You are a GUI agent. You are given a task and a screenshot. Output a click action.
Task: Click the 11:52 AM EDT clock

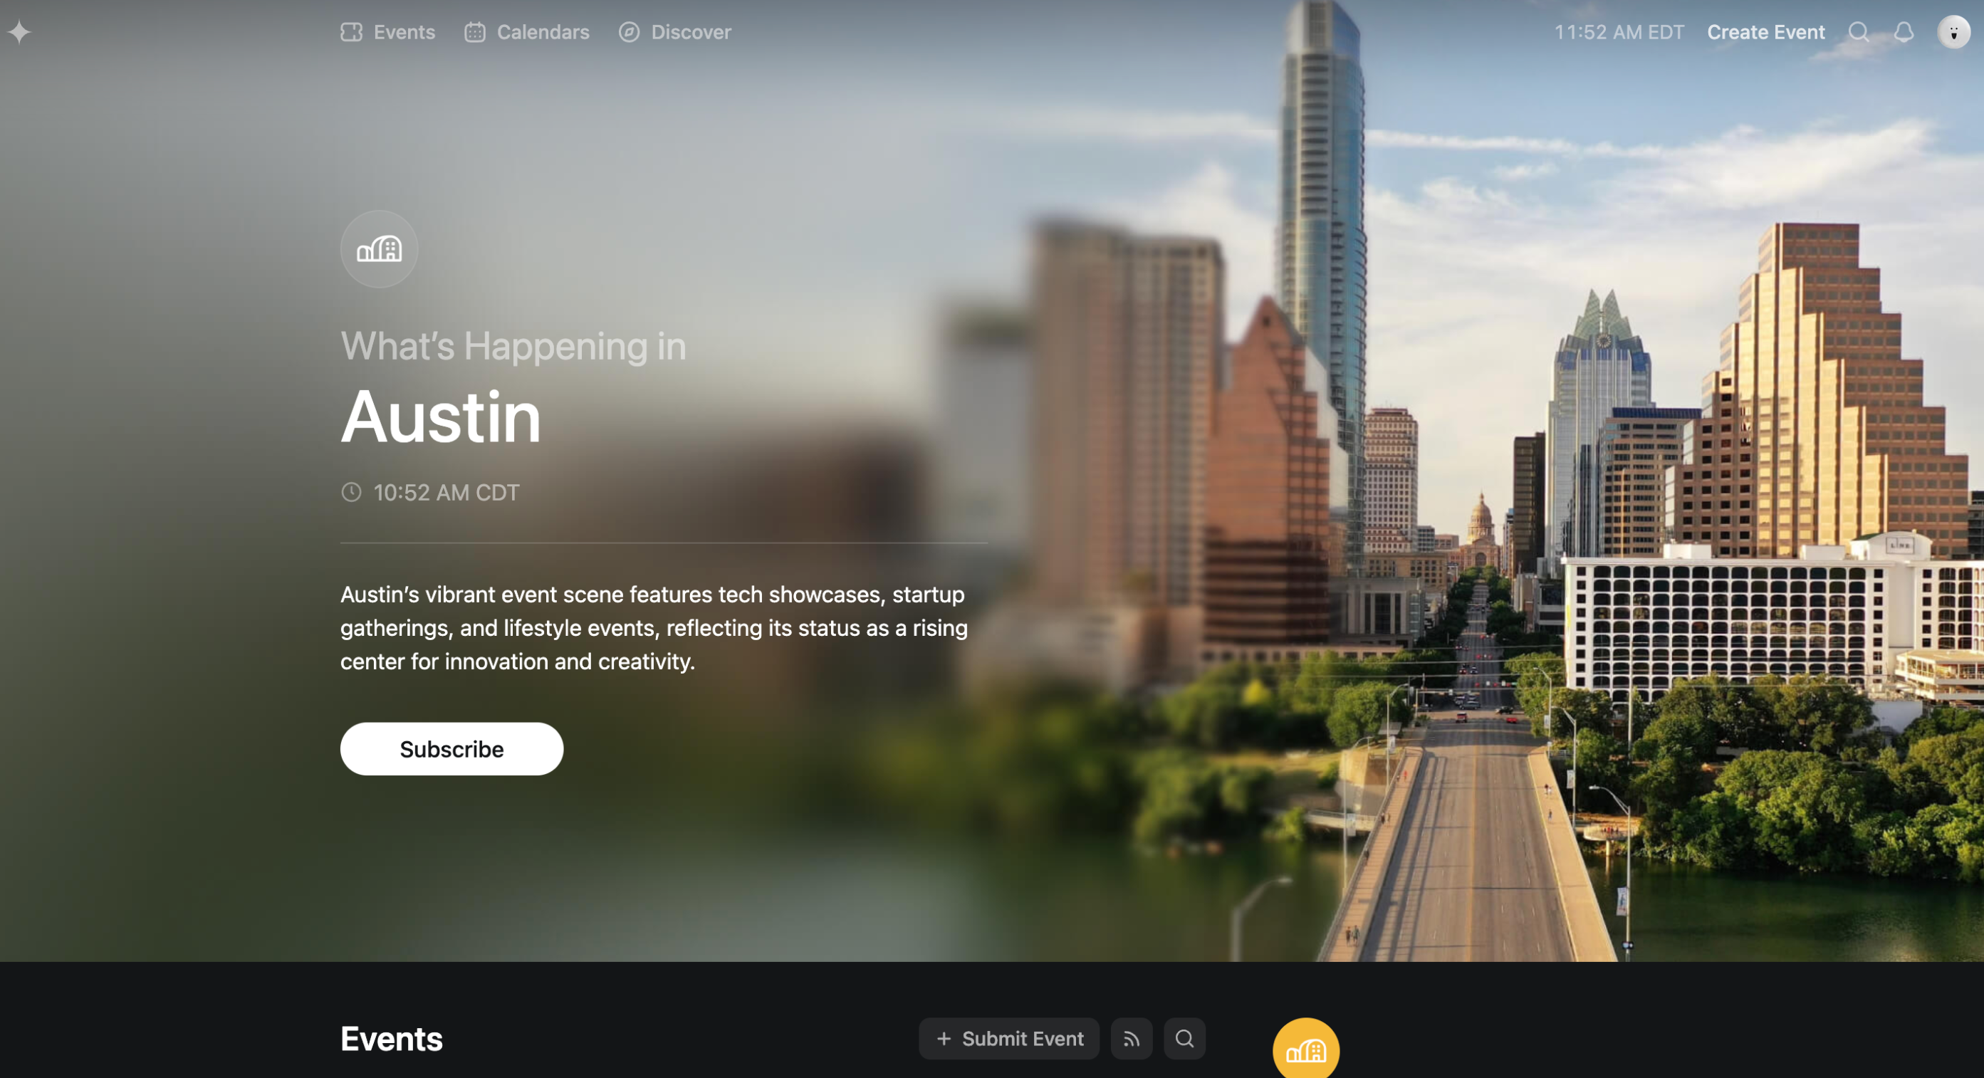1619,32
